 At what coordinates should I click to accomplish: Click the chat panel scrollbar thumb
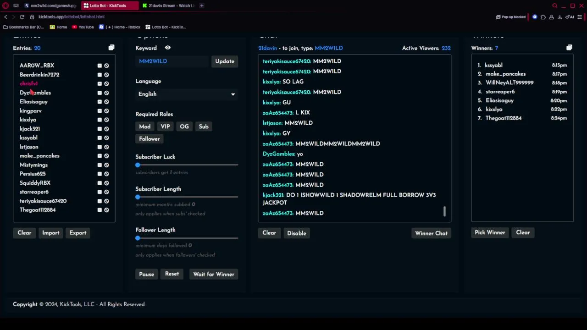444,211
